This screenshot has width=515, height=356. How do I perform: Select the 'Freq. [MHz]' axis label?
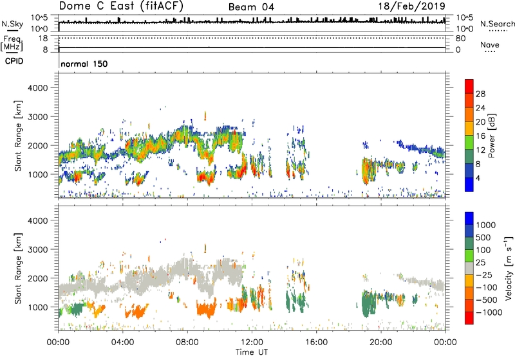click(x=12, y=43)
